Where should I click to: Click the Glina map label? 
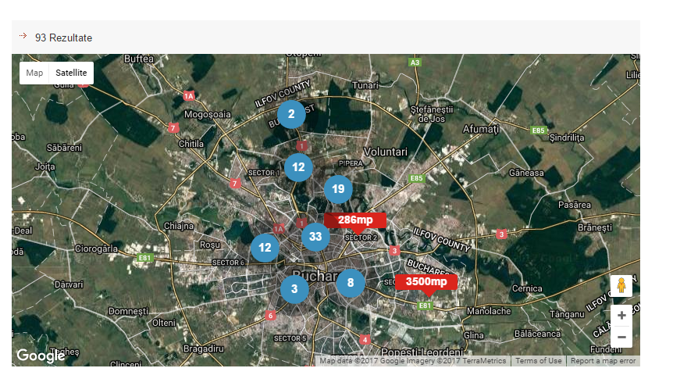[x=474, y=335]
